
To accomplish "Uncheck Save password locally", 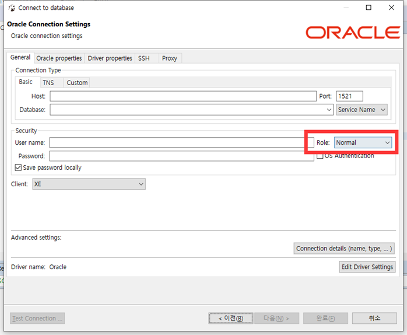I will coord(18,167).
